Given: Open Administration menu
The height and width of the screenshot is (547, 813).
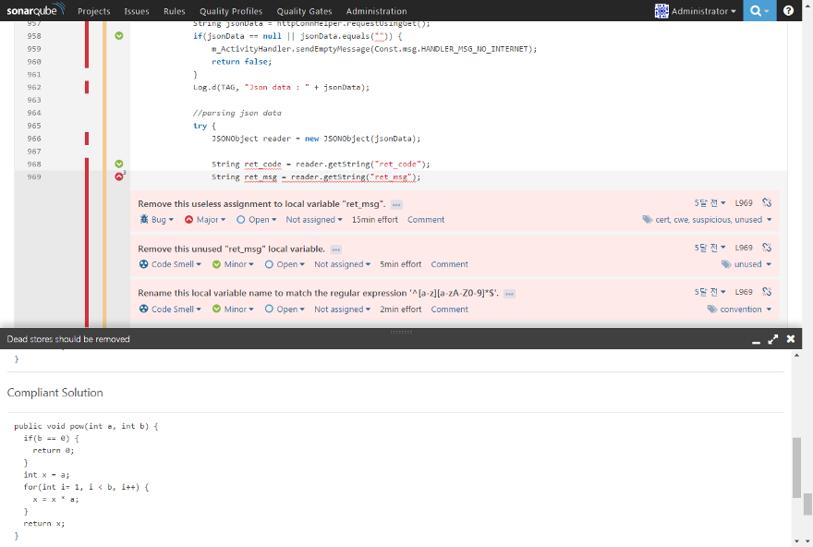Looking at the screenshot, I should 376,11.
